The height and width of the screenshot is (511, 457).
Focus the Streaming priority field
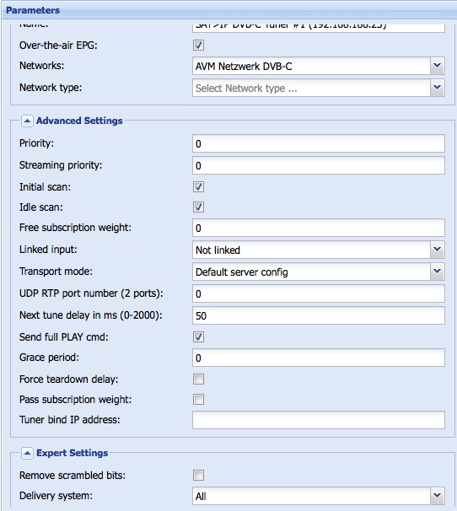(319, 165)
